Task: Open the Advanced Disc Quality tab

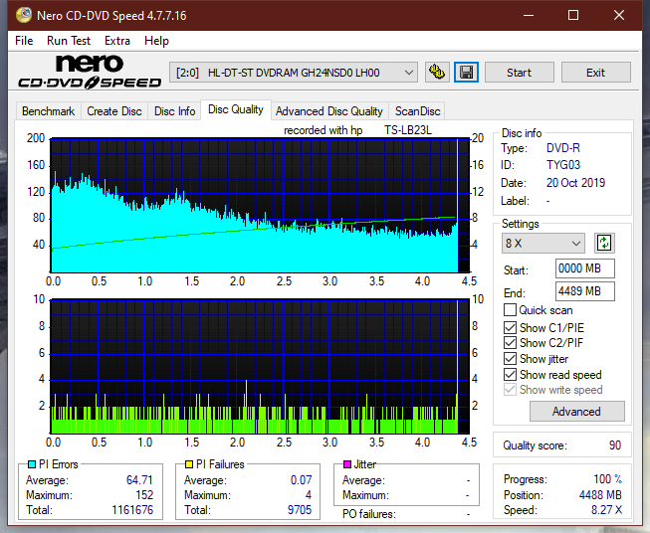Action: 329,111
